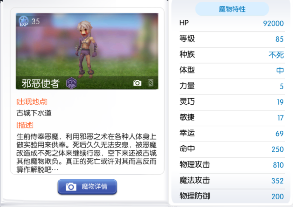Select the 古城下水道 location text
This screenshot has width=293, height=207.
pos(34,113)
